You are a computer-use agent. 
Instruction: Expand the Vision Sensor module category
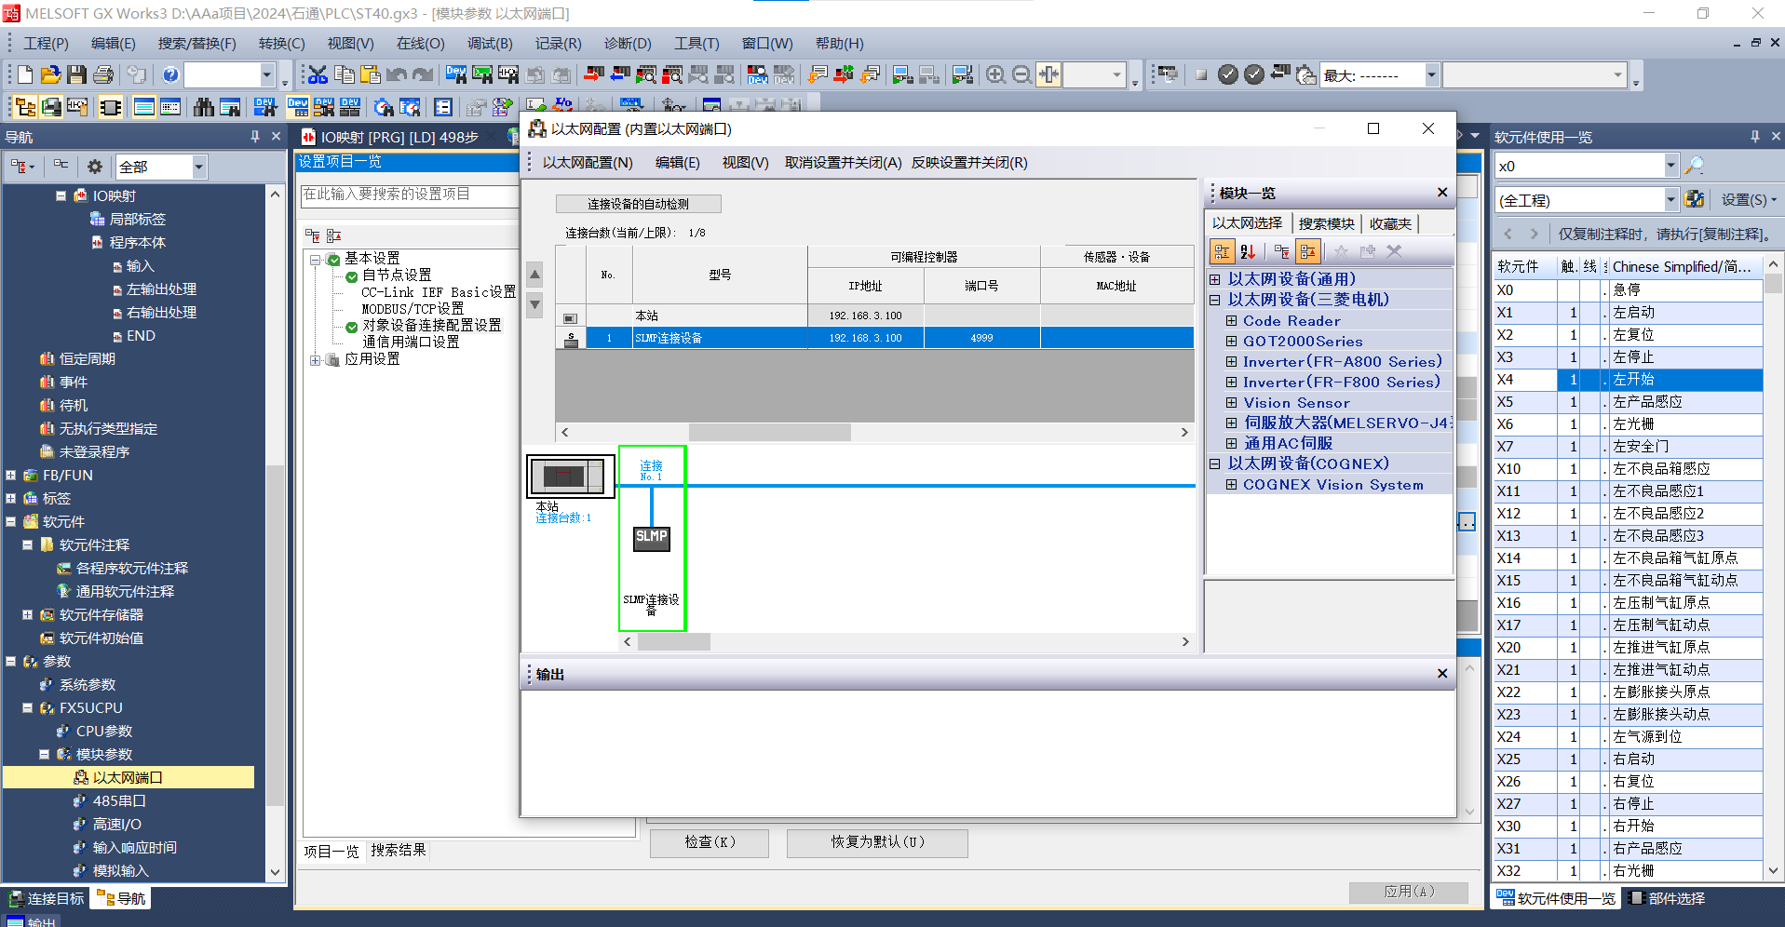point(1231,403)
